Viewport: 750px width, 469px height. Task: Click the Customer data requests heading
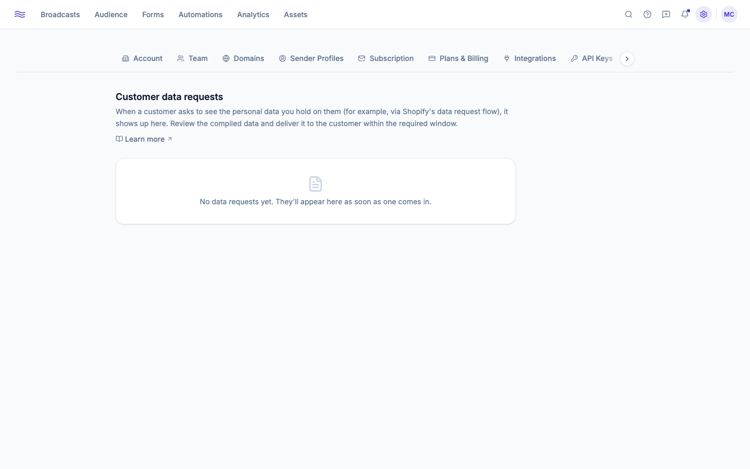pos(169,97)
